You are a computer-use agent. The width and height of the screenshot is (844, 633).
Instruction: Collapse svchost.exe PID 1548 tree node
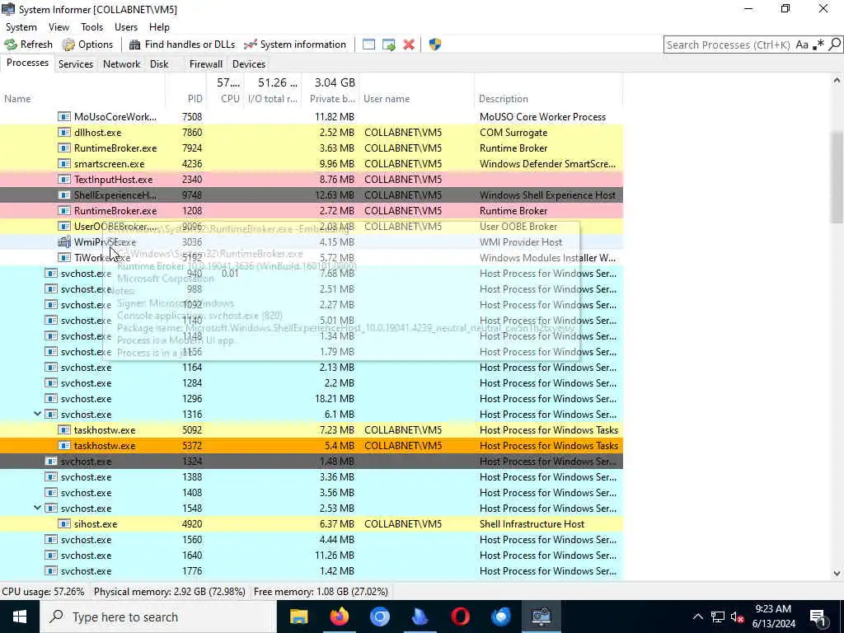pos(37,508)
